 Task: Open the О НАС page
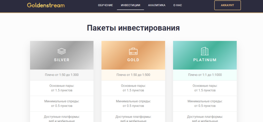point(177,5)
